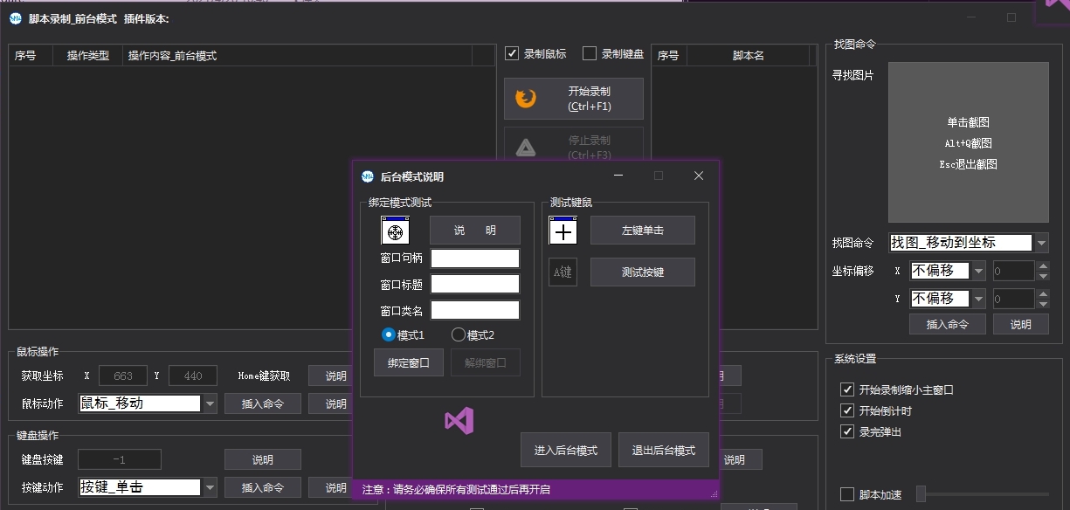Click the app logo in the main title bar

point(14,18)
